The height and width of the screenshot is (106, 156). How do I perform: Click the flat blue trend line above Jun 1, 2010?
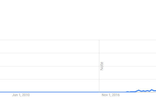pyautogui.click(x=21, y=92)
